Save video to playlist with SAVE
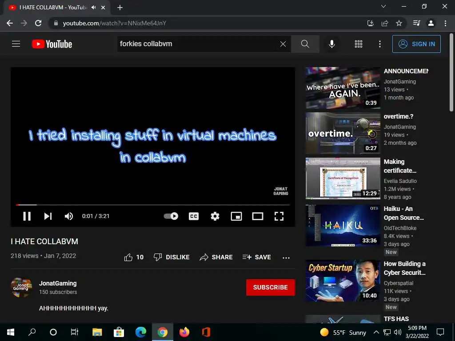The image size is (455, 341). [x=257, y=257]
